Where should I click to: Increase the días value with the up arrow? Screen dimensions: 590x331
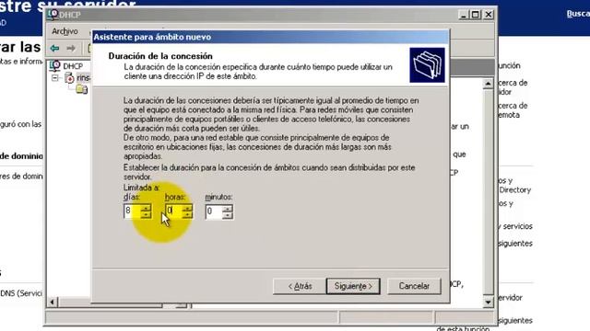[x=146, y=208]
